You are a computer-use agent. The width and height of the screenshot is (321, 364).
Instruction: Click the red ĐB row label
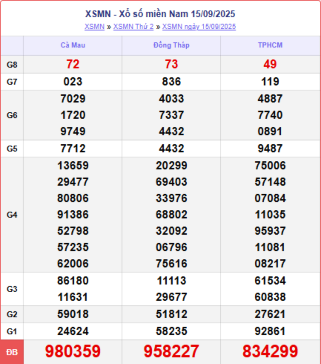(12, 352)
